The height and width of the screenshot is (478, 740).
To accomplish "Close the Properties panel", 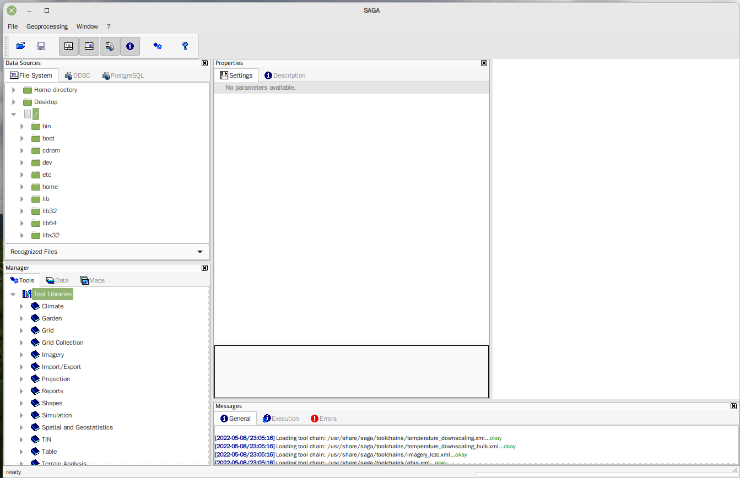I will coord(484,63).
